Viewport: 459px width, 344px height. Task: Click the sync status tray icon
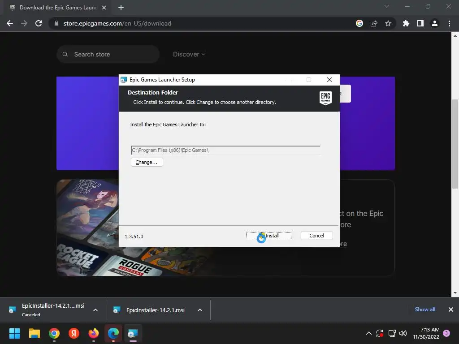(380, 333)
